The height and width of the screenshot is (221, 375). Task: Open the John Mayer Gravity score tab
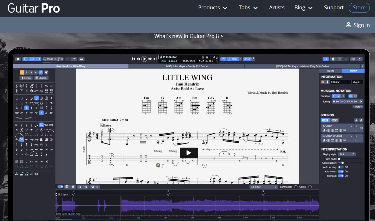pos(186,66)
